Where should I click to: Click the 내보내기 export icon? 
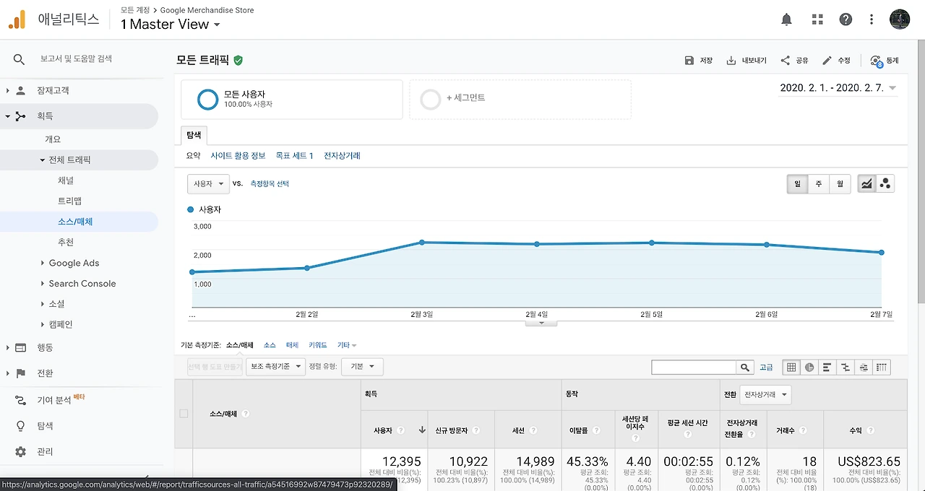click(x=731, y=61)
